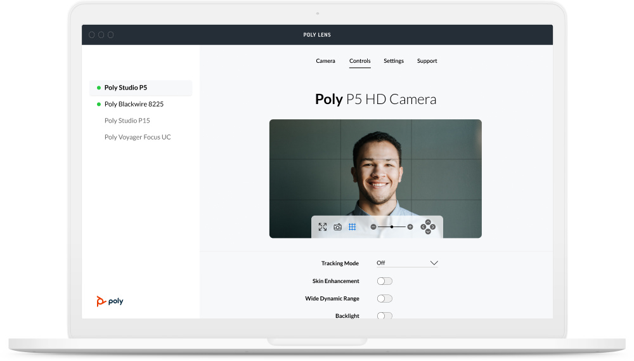Click the green status dot beside Poly Blackwire 8225
This screenshot has width=634, height=361.
click(x=99, y=104)
